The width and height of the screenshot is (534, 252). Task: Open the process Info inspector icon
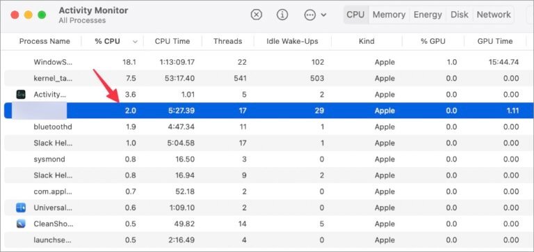[x=282, y=15]
